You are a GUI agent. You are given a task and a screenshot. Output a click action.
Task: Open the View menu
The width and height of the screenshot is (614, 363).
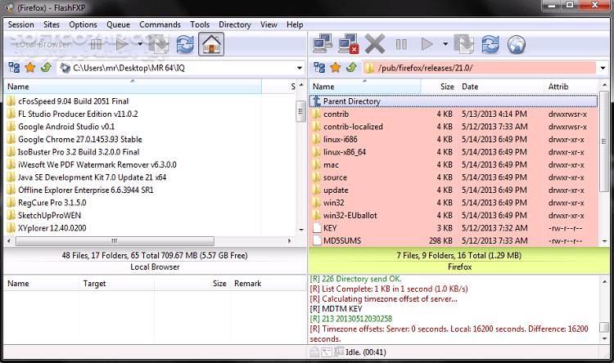click(269, 25)
